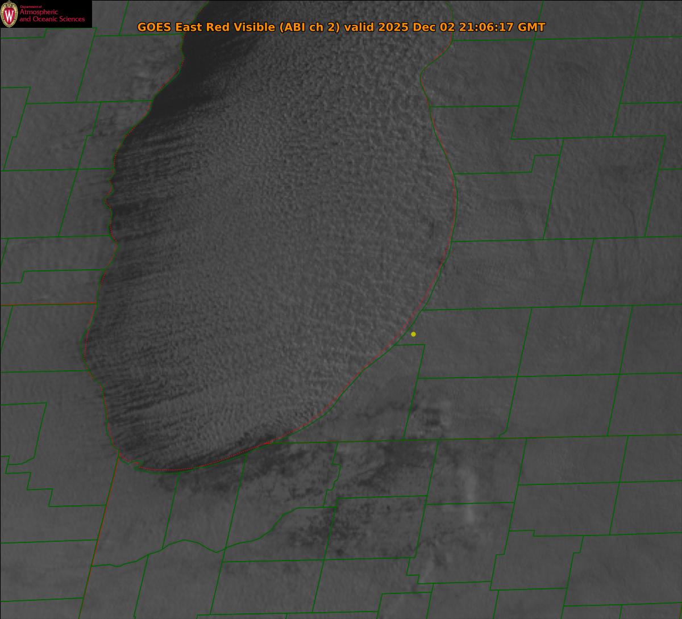This screenshot has height=619, width=682.
Task: Click the orange horizontal state border on the left edge
Action: point(45,304)
